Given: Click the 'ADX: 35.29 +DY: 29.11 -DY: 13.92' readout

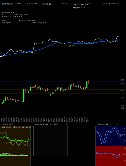Looking at the screenshot, I should 16,127.
